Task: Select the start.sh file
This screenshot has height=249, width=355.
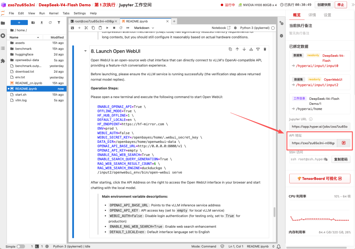Action: (37, 95)
